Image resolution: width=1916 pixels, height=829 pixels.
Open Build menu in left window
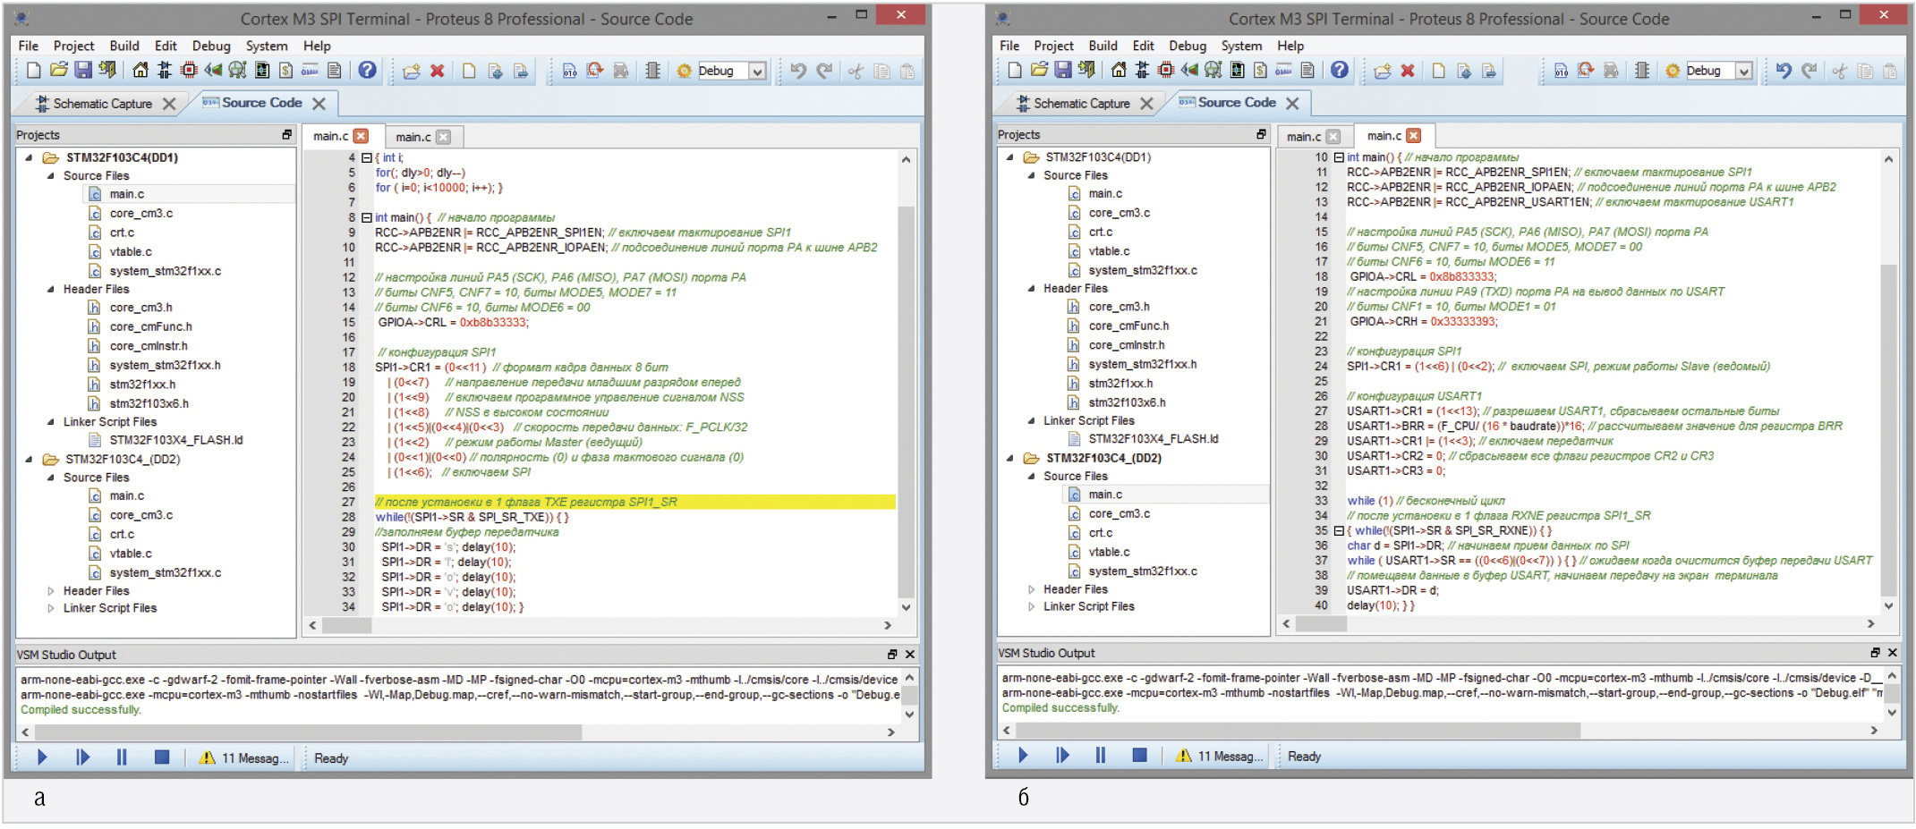[x=124, y=46]
